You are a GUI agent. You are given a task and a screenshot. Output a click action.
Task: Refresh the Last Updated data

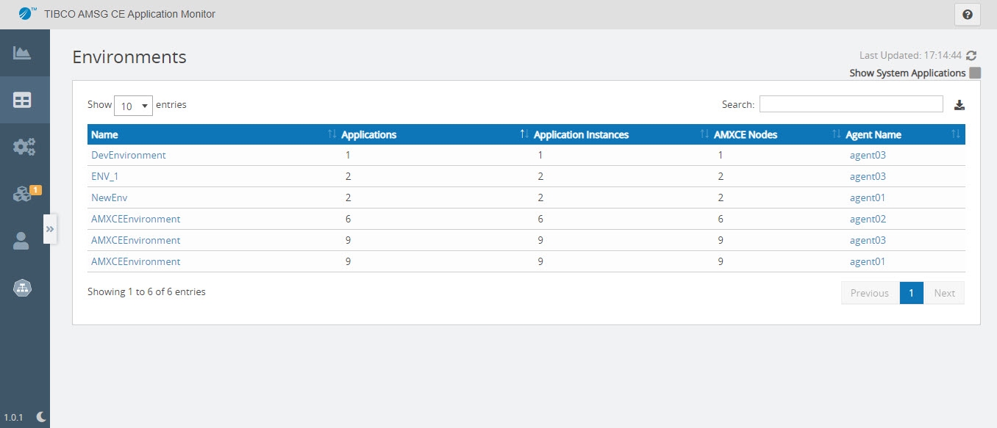point(971,55)
